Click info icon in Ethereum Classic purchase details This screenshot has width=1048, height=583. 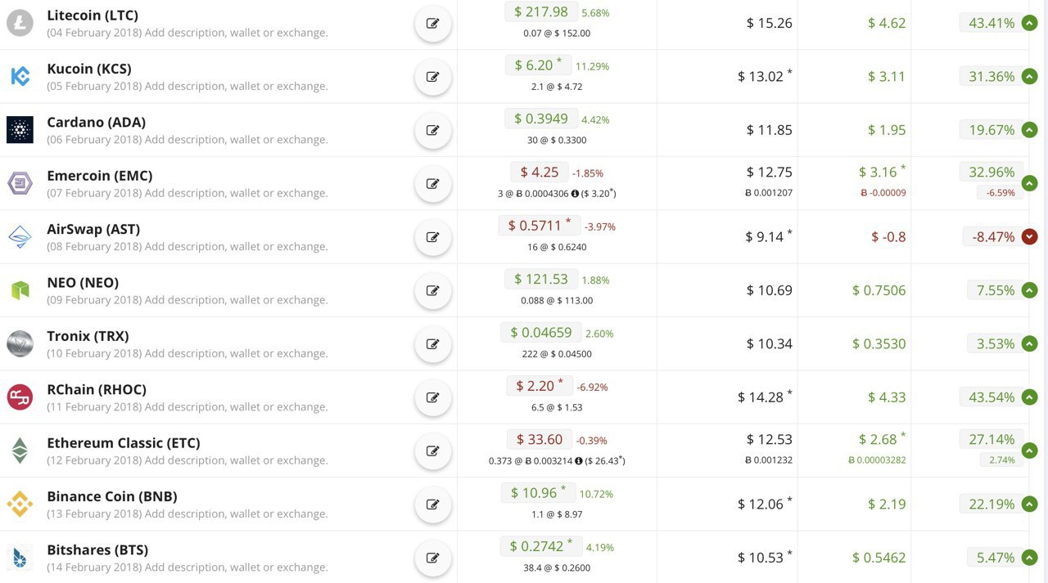(x=579, y=460)
